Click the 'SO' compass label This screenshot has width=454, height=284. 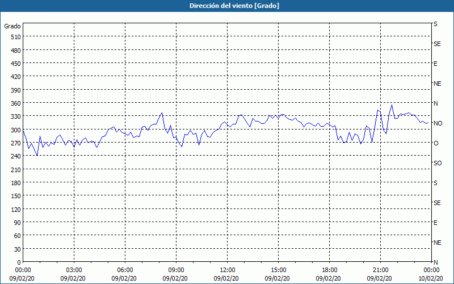(x=438, y=163)
